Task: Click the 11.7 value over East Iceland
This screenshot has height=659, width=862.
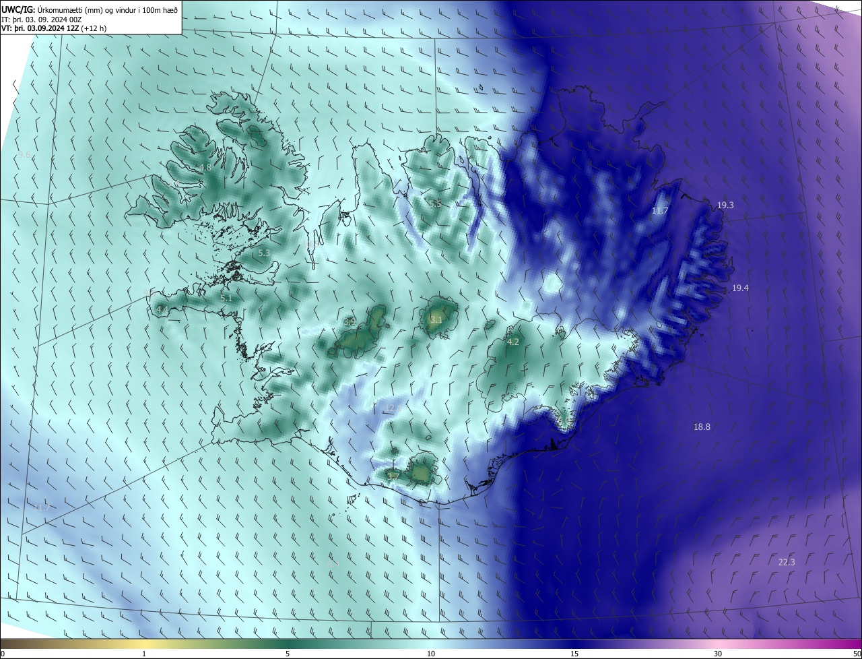Action: coord(660,211)
